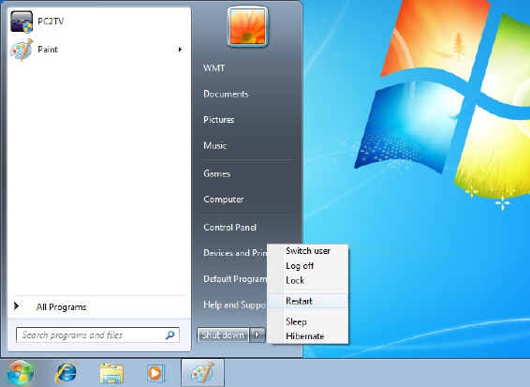Screen dimensions: 530x387
Task: Click the Windows Start orb
Action: tap(21, 373)
